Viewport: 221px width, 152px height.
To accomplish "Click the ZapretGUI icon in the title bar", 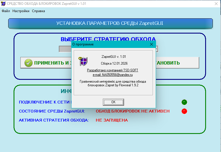I will 3,3.
